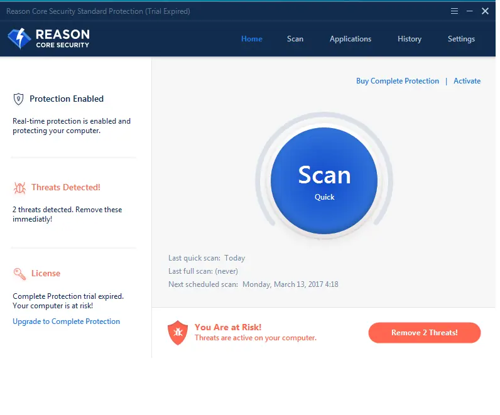The image size is (500, 415).
Task: Click 'Real-time protection is enabled' description
Action: click(x=72, y=126)
